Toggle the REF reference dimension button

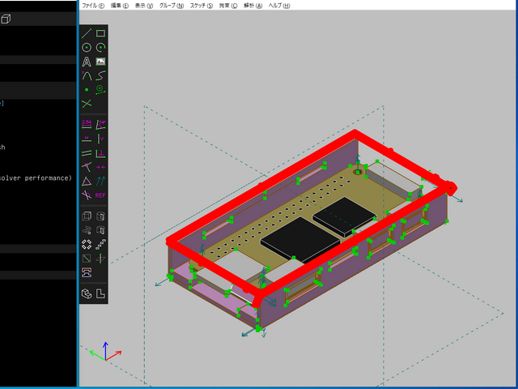(100, 194)
